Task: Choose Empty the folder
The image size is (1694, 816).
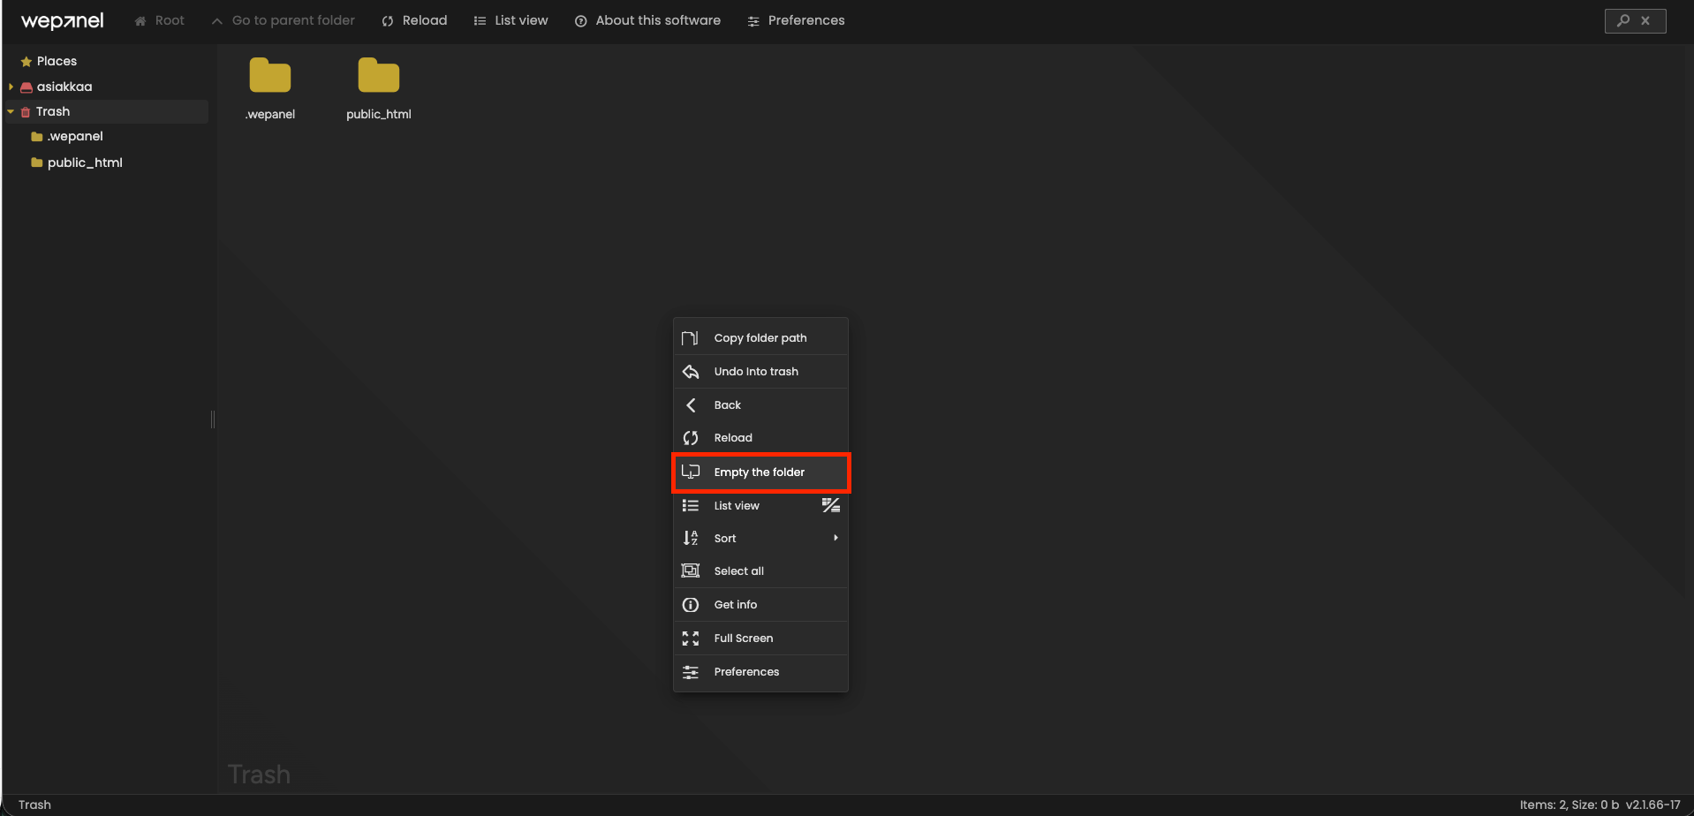Action: (x=760, y=472)
